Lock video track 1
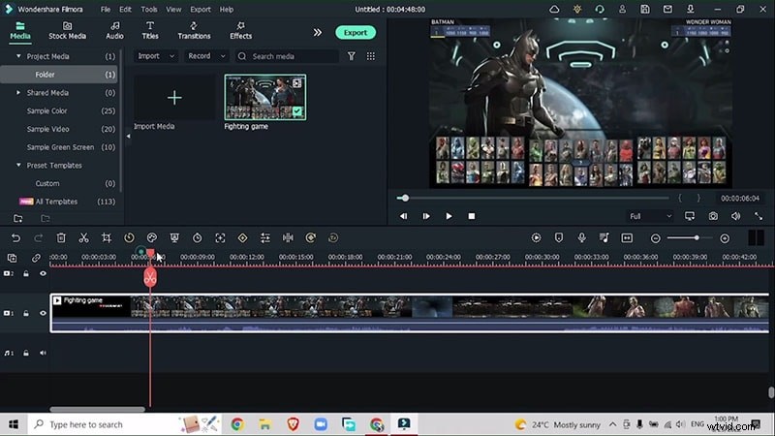The image size is (775, 436). 26,313
